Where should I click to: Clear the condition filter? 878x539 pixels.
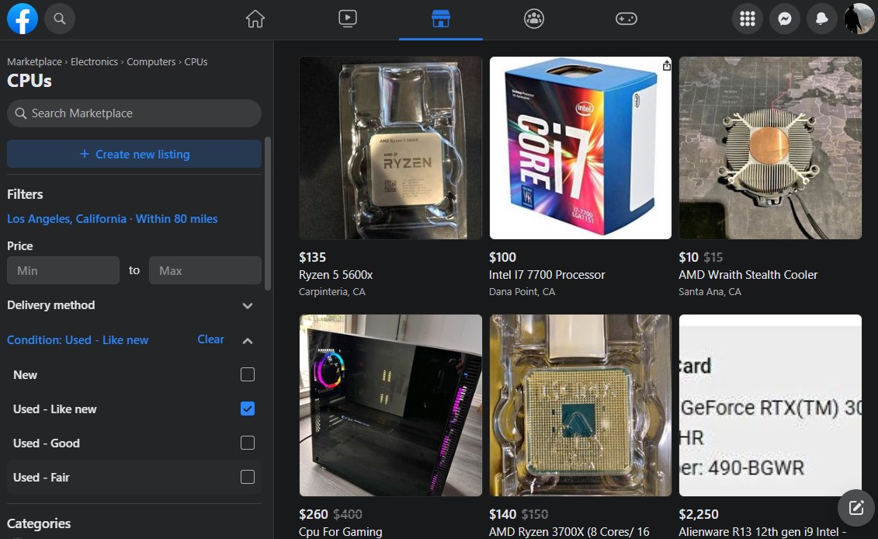tap(210, 339)
